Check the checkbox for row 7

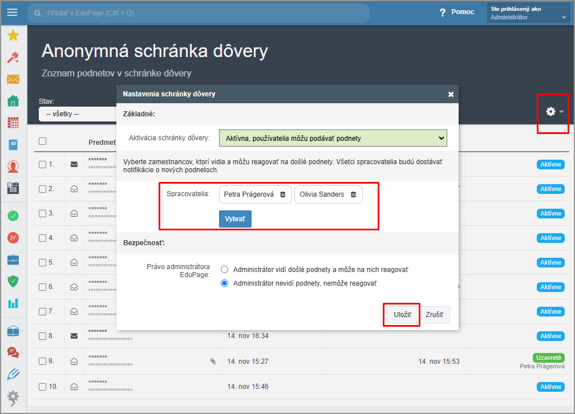pyautogui.click(x=43, y=312)
